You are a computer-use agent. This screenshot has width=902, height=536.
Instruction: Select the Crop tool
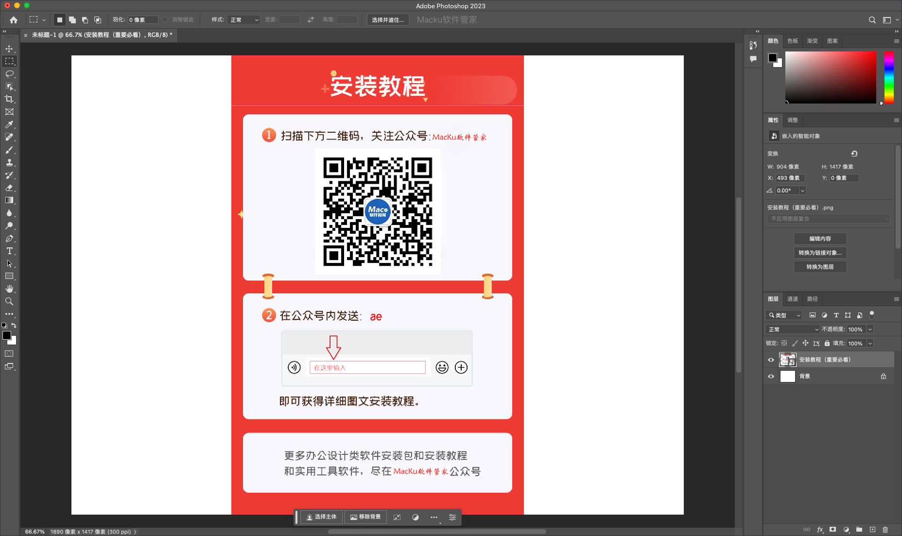pyautogui.click(x=9, y=99)
